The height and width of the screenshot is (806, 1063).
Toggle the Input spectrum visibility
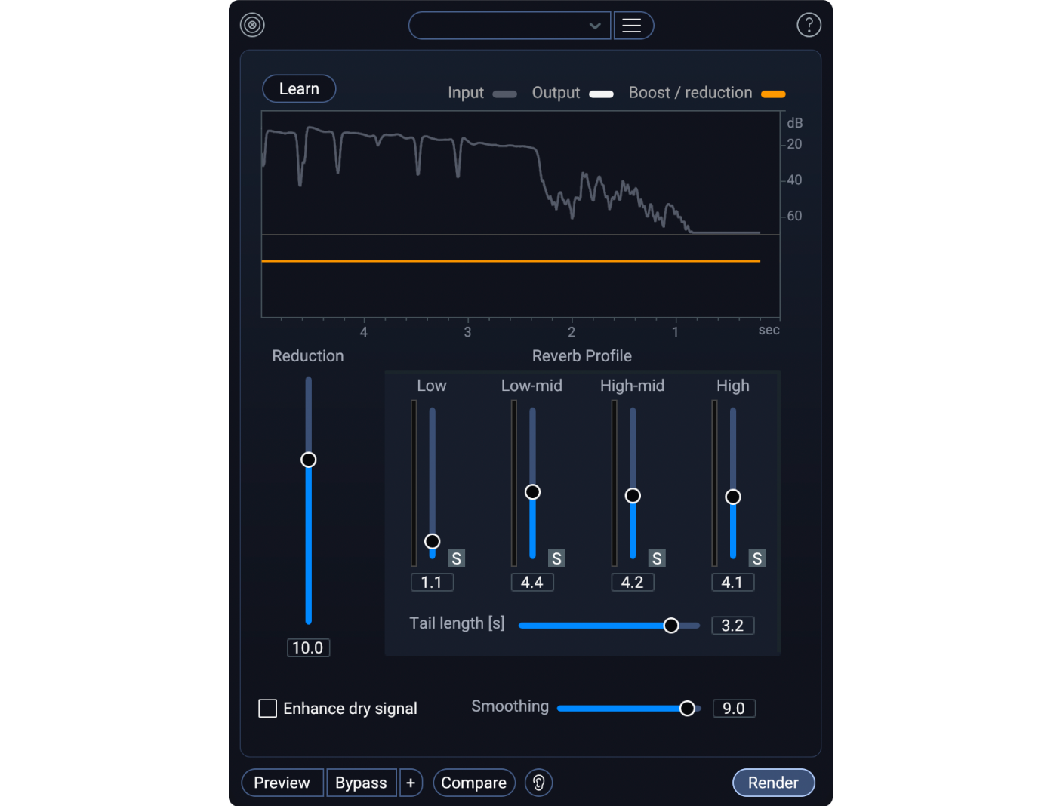[504, 93]
